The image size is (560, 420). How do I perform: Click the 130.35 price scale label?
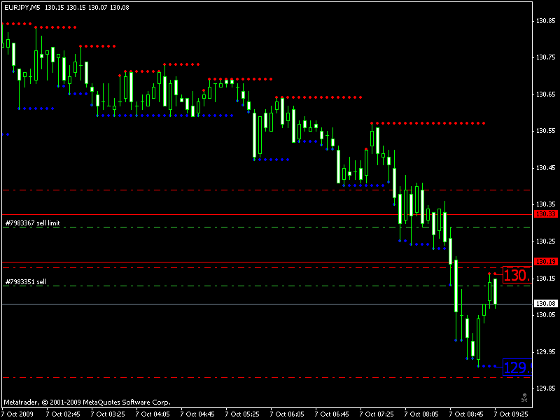546,204
